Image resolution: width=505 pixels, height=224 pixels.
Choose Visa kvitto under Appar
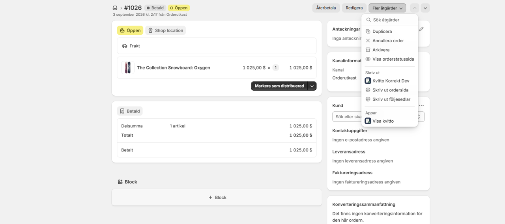click(x=389, y=121)
